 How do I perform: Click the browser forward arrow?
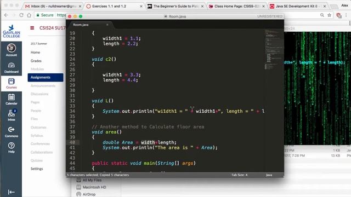[x=14, y=15]
